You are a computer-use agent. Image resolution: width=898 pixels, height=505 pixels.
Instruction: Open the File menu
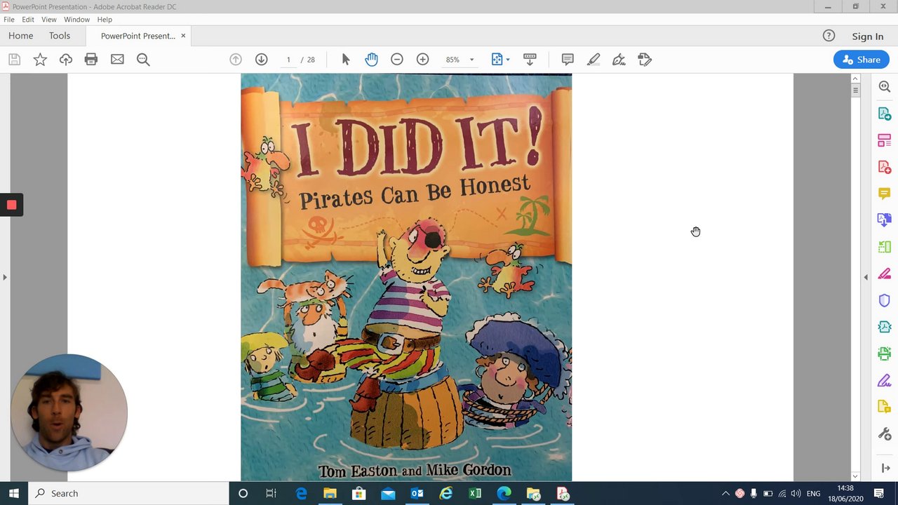[9, 20]
